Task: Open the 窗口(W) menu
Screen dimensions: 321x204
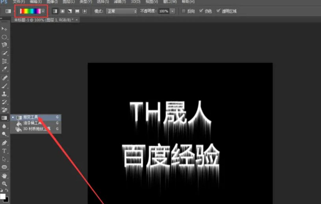Action: [170, 2]
